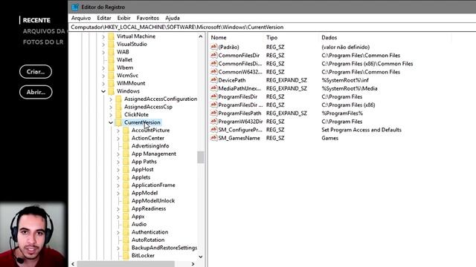Expand the ApplicationFrame key
Viewport: 476px width, 267px height.
pos(118,185)
